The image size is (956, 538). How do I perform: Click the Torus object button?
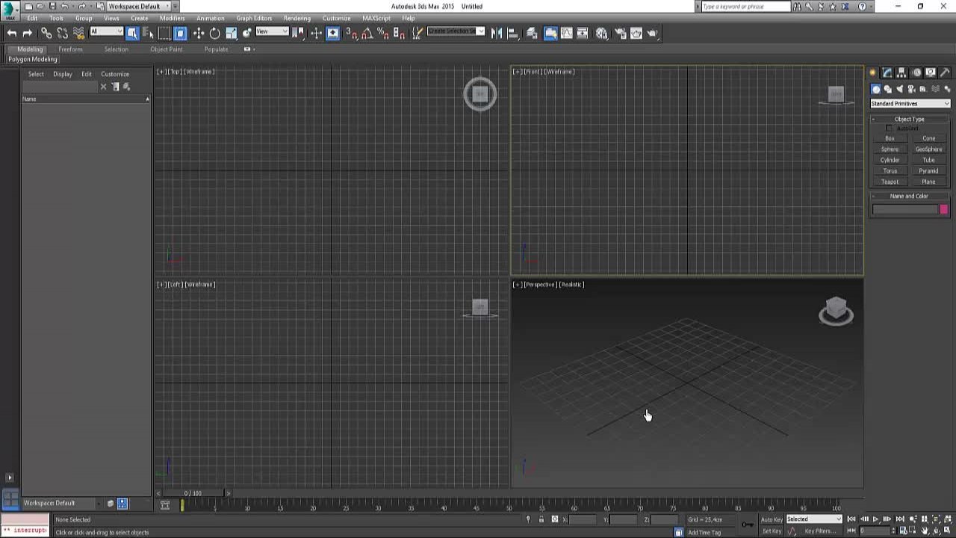pos(890,171)
